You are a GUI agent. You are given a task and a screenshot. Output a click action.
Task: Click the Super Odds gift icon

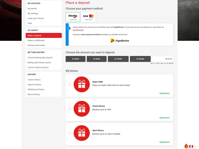tap(82, 84)
